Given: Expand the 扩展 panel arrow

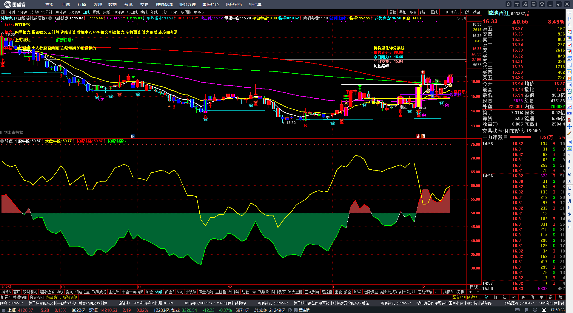Looking at the screenshot, I should 6,297.
